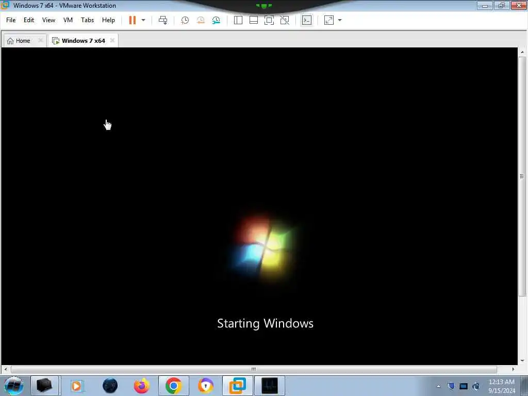528x396 pixels.
Task: Open the black box app on taskbar
Action: coord(44,386)
